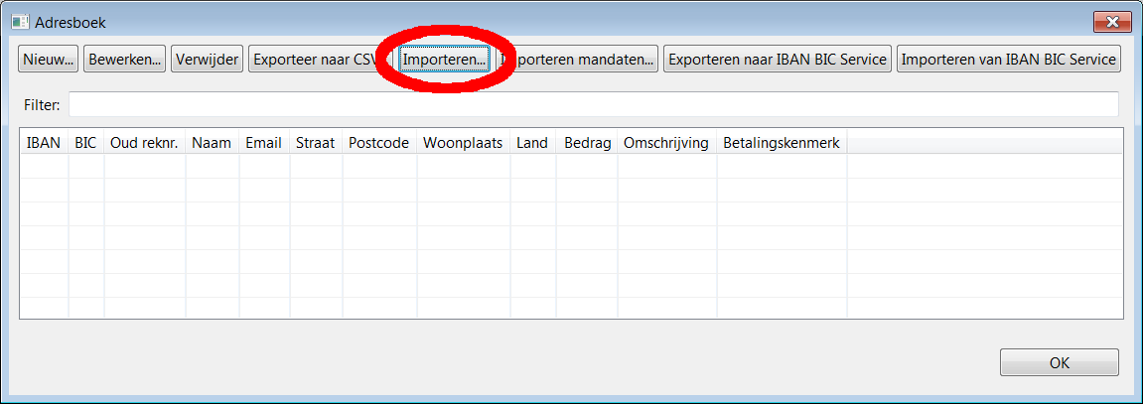Sort by the BIC column header
Image resolution: width=1143 pixels, height=404 pixels.
click(86, 143)
